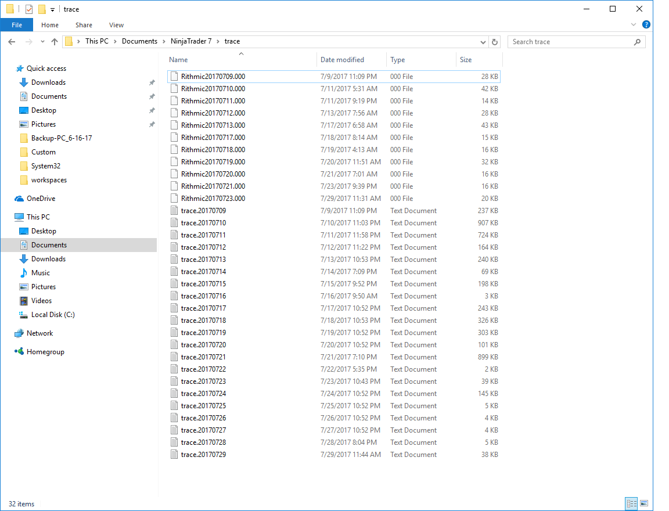Viewport: 669px width, 511px height.
Task: Open pinned Desktop under Quick access
Action: coord(44,110)
